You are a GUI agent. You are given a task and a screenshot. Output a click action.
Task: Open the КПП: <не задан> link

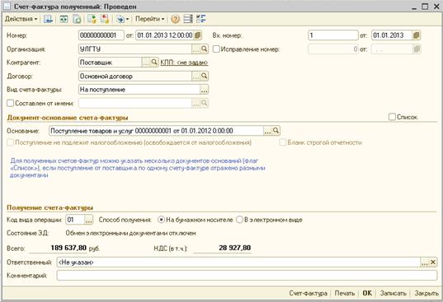[184, 63]
